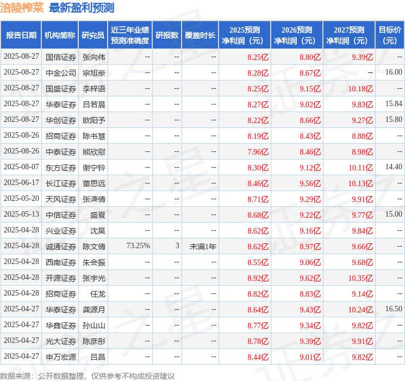Click researcher name 董思远
Viewport: 405px width, 381px height.
94,183
